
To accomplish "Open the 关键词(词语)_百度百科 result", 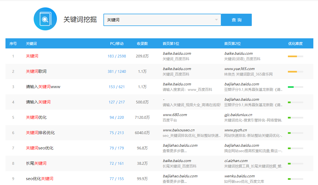I will [242, 59].
